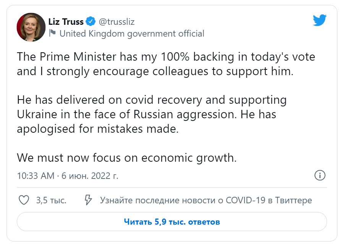Click the Twitter bird logo
The image size is (345, 246).
click(320, 21)
